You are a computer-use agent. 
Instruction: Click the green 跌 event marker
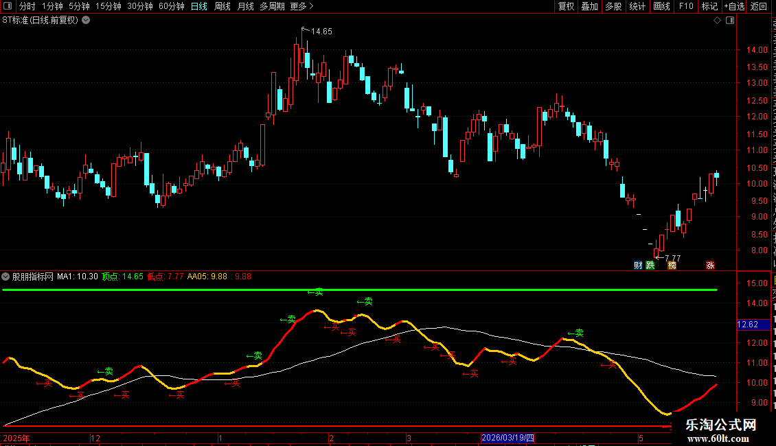point(650,266)
